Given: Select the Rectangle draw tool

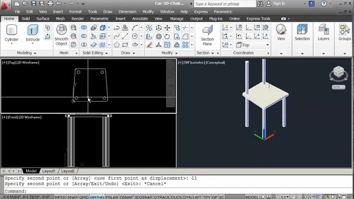Looking at the screenshot, I should pos(125,45).
